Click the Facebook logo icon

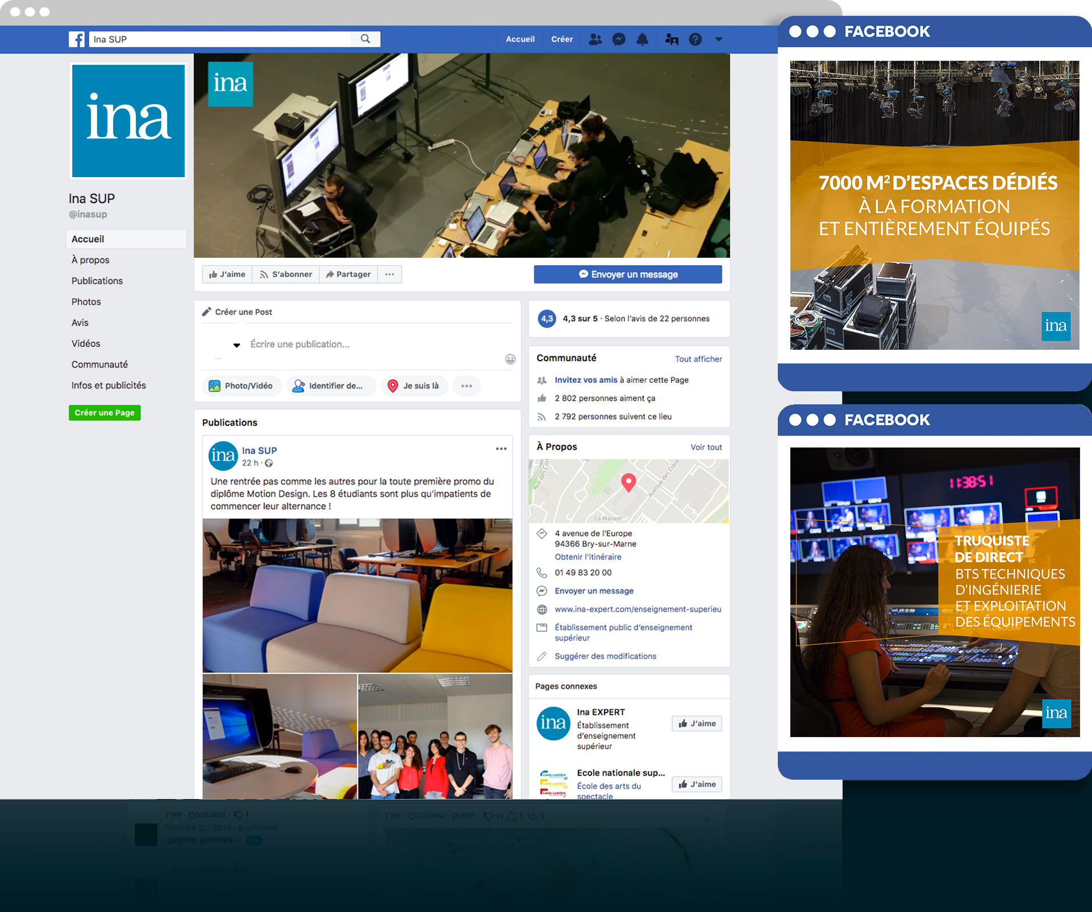coord(77,39)
